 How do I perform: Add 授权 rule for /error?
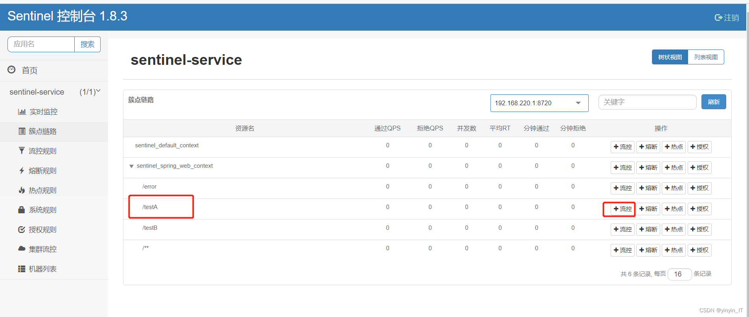click(699, 188)
